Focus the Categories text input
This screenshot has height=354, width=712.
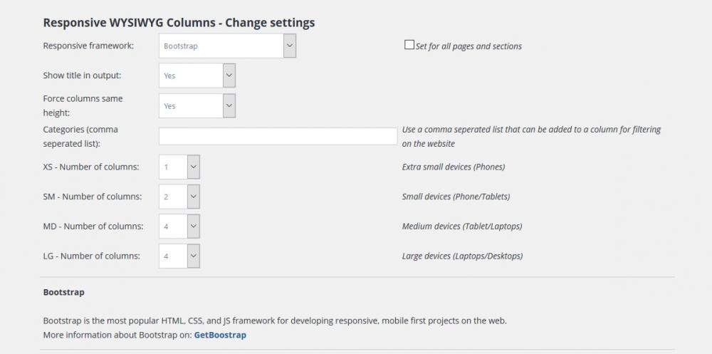[278, 136]
